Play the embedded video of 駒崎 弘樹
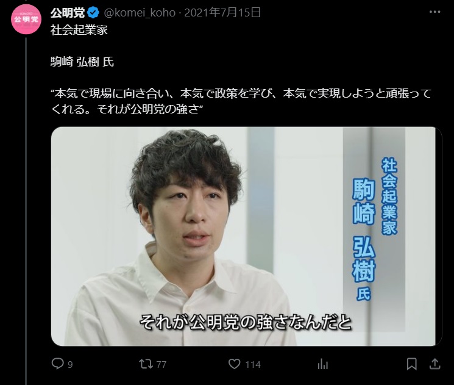The width and height of the screenshot is (454, 385). click(x=246, y=236)
